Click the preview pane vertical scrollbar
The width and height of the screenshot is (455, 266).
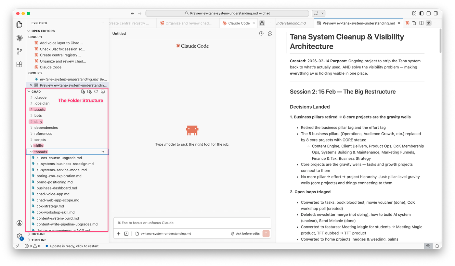pyautogui.click(x=440, y=41)
